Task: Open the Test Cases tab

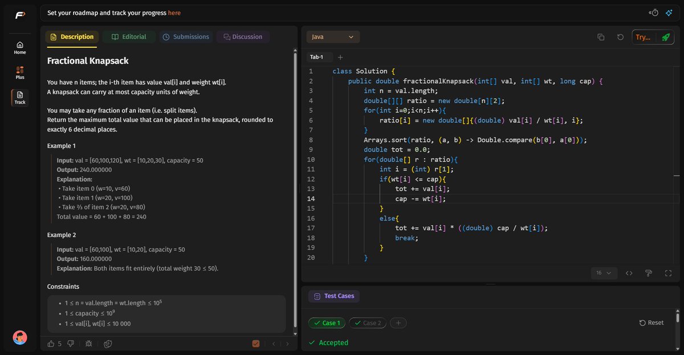Action: [x=334, y=296]
